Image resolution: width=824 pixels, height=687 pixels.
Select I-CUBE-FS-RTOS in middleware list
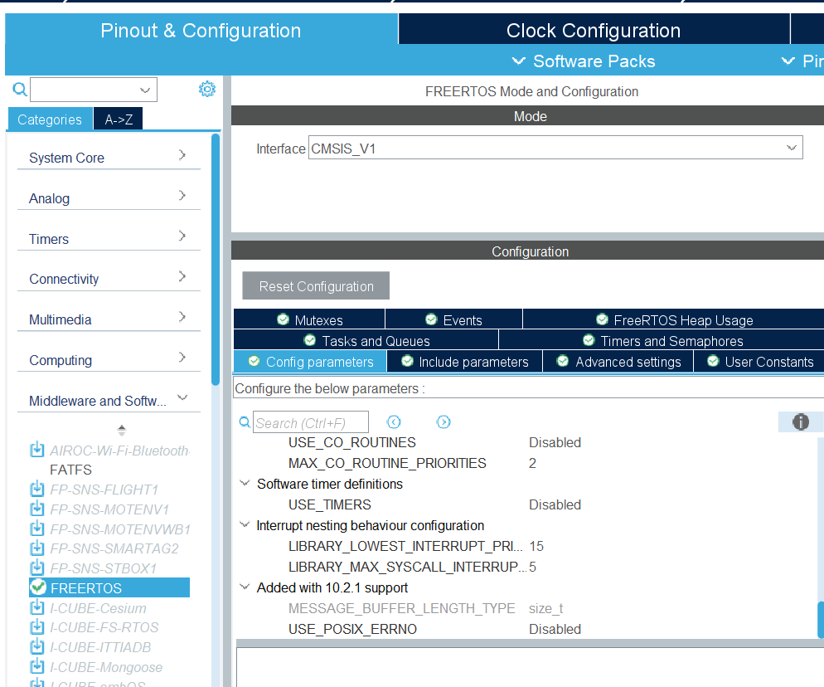[x=104, y=627]
